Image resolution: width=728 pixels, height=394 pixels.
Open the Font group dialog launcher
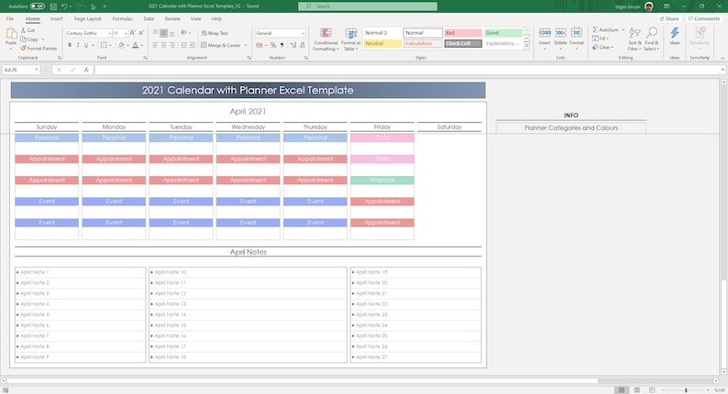[145, 58]
